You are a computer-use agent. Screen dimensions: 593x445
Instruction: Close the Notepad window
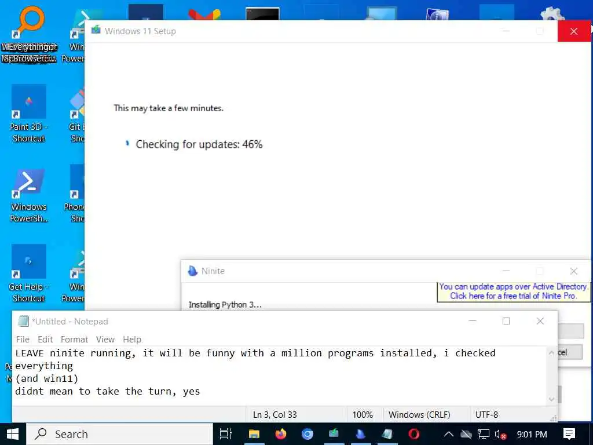[540, 321]
